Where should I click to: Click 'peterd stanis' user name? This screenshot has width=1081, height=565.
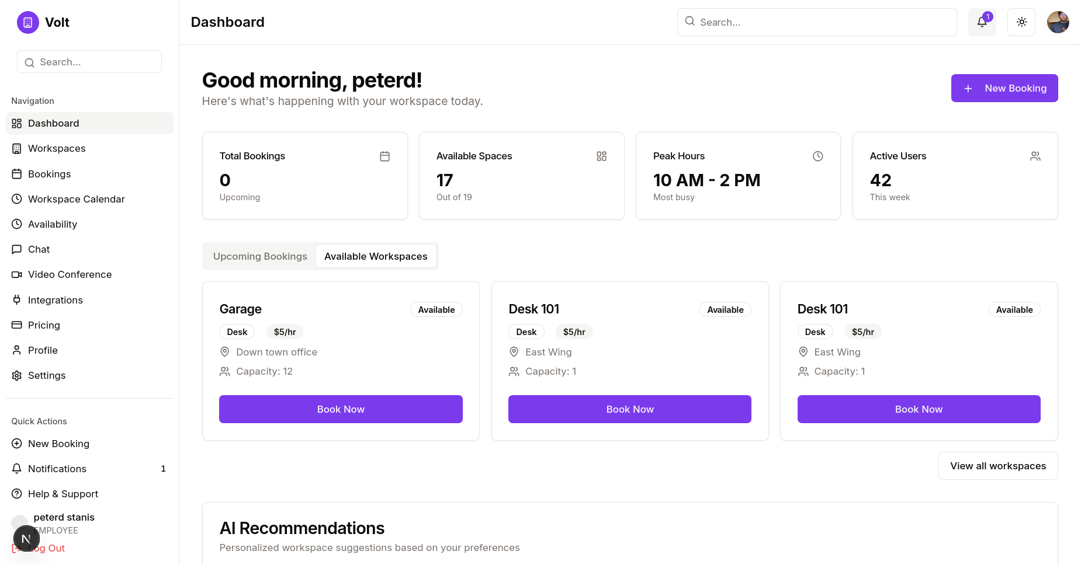tap(64, 517)
